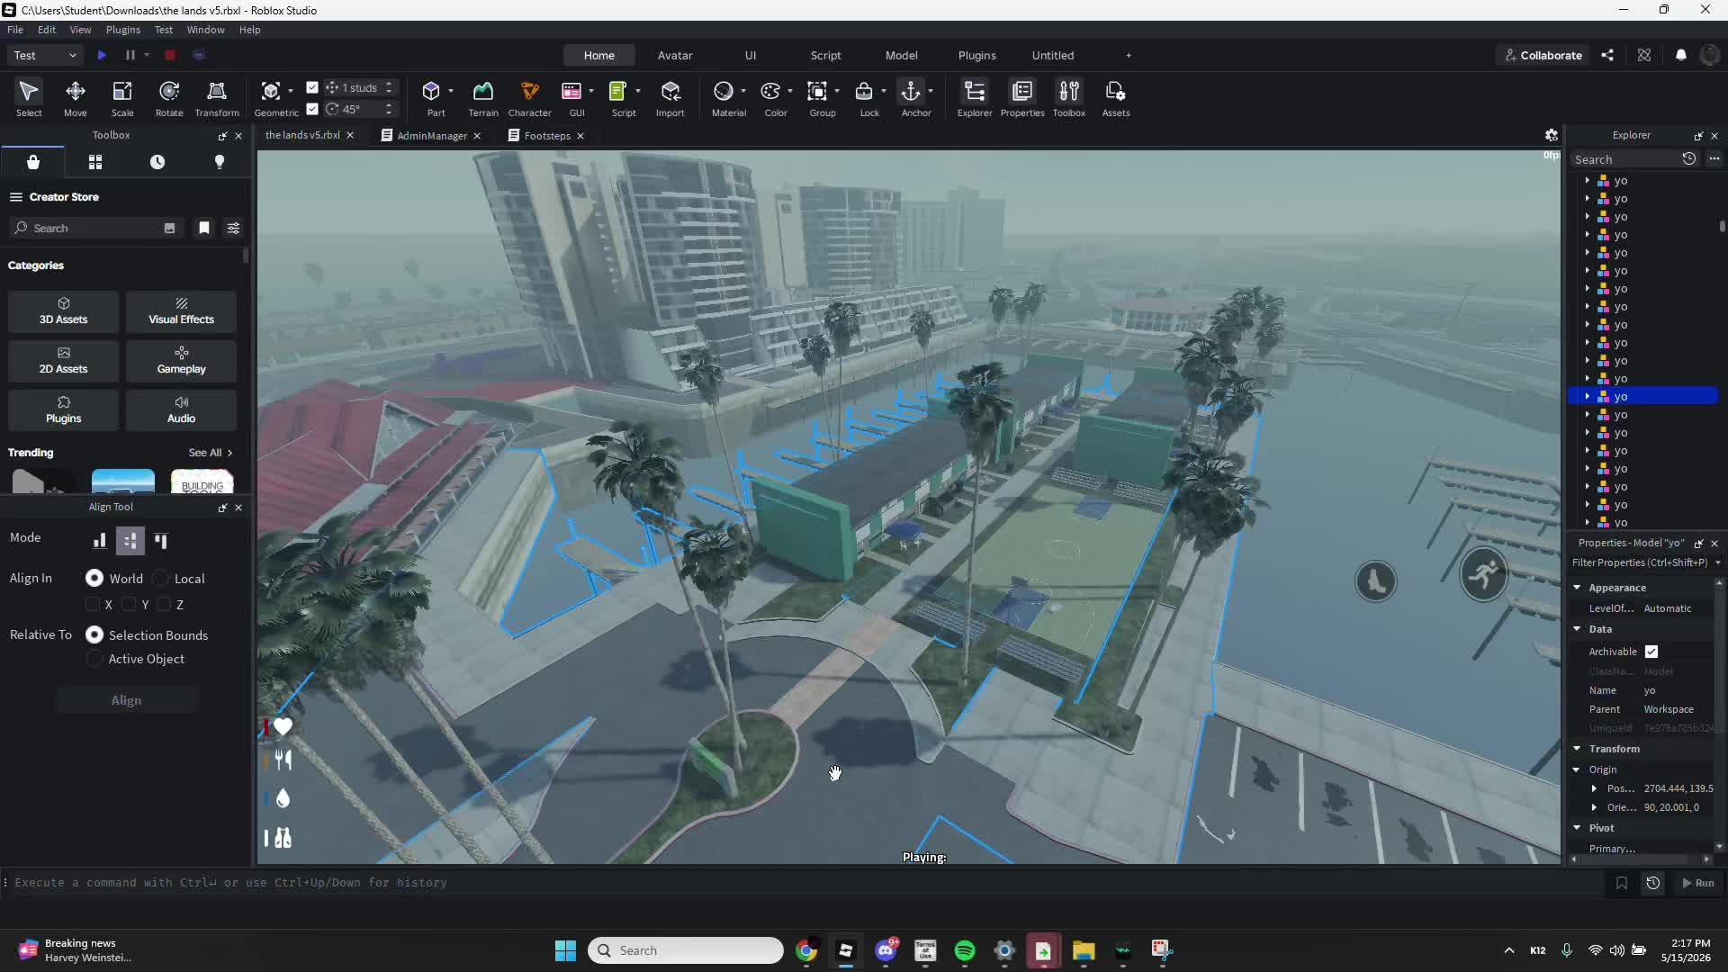This screenshot has width=1728, height=972.
Task: Open the Test mode dropdown
Action: pos(45,55)
